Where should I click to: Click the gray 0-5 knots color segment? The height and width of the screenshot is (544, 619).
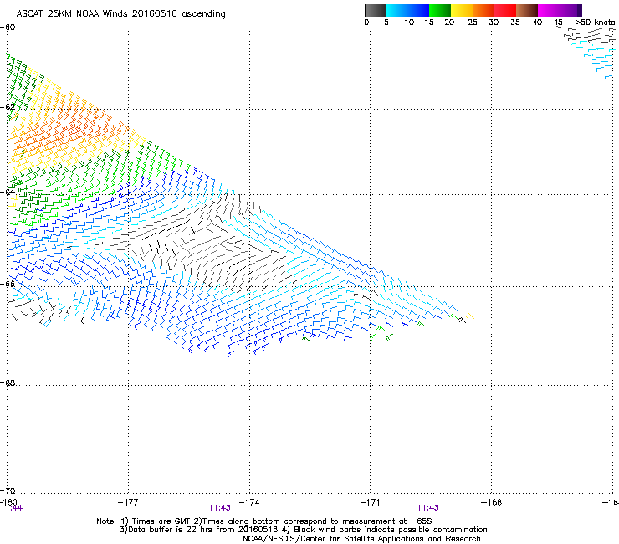(x=375, y=10)
